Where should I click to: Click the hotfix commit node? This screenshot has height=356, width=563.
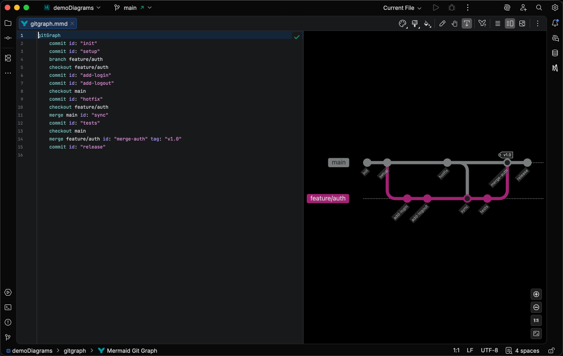(x=447, y=163)
